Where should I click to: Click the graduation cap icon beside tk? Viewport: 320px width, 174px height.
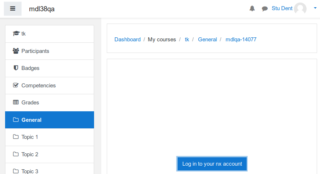[x=16, y=33]
